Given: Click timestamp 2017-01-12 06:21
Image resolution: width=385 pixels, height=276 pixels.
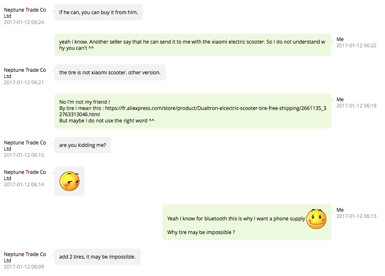Looking at the screenshot, I should click(x=24, y=83).
